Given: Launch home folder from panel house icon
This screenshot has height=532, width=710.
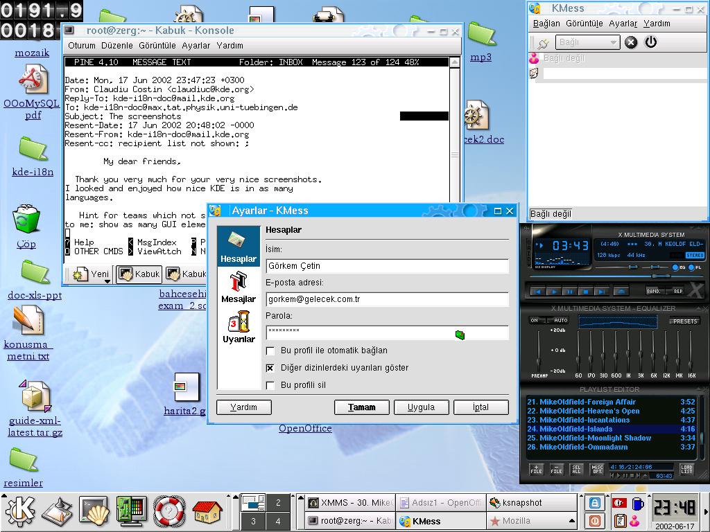Looking at the screenshot, I should tap(207, 512).
